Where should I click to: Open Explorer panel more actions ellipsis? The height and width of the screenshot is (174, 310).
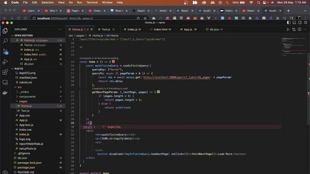click(x=60, y=29)
